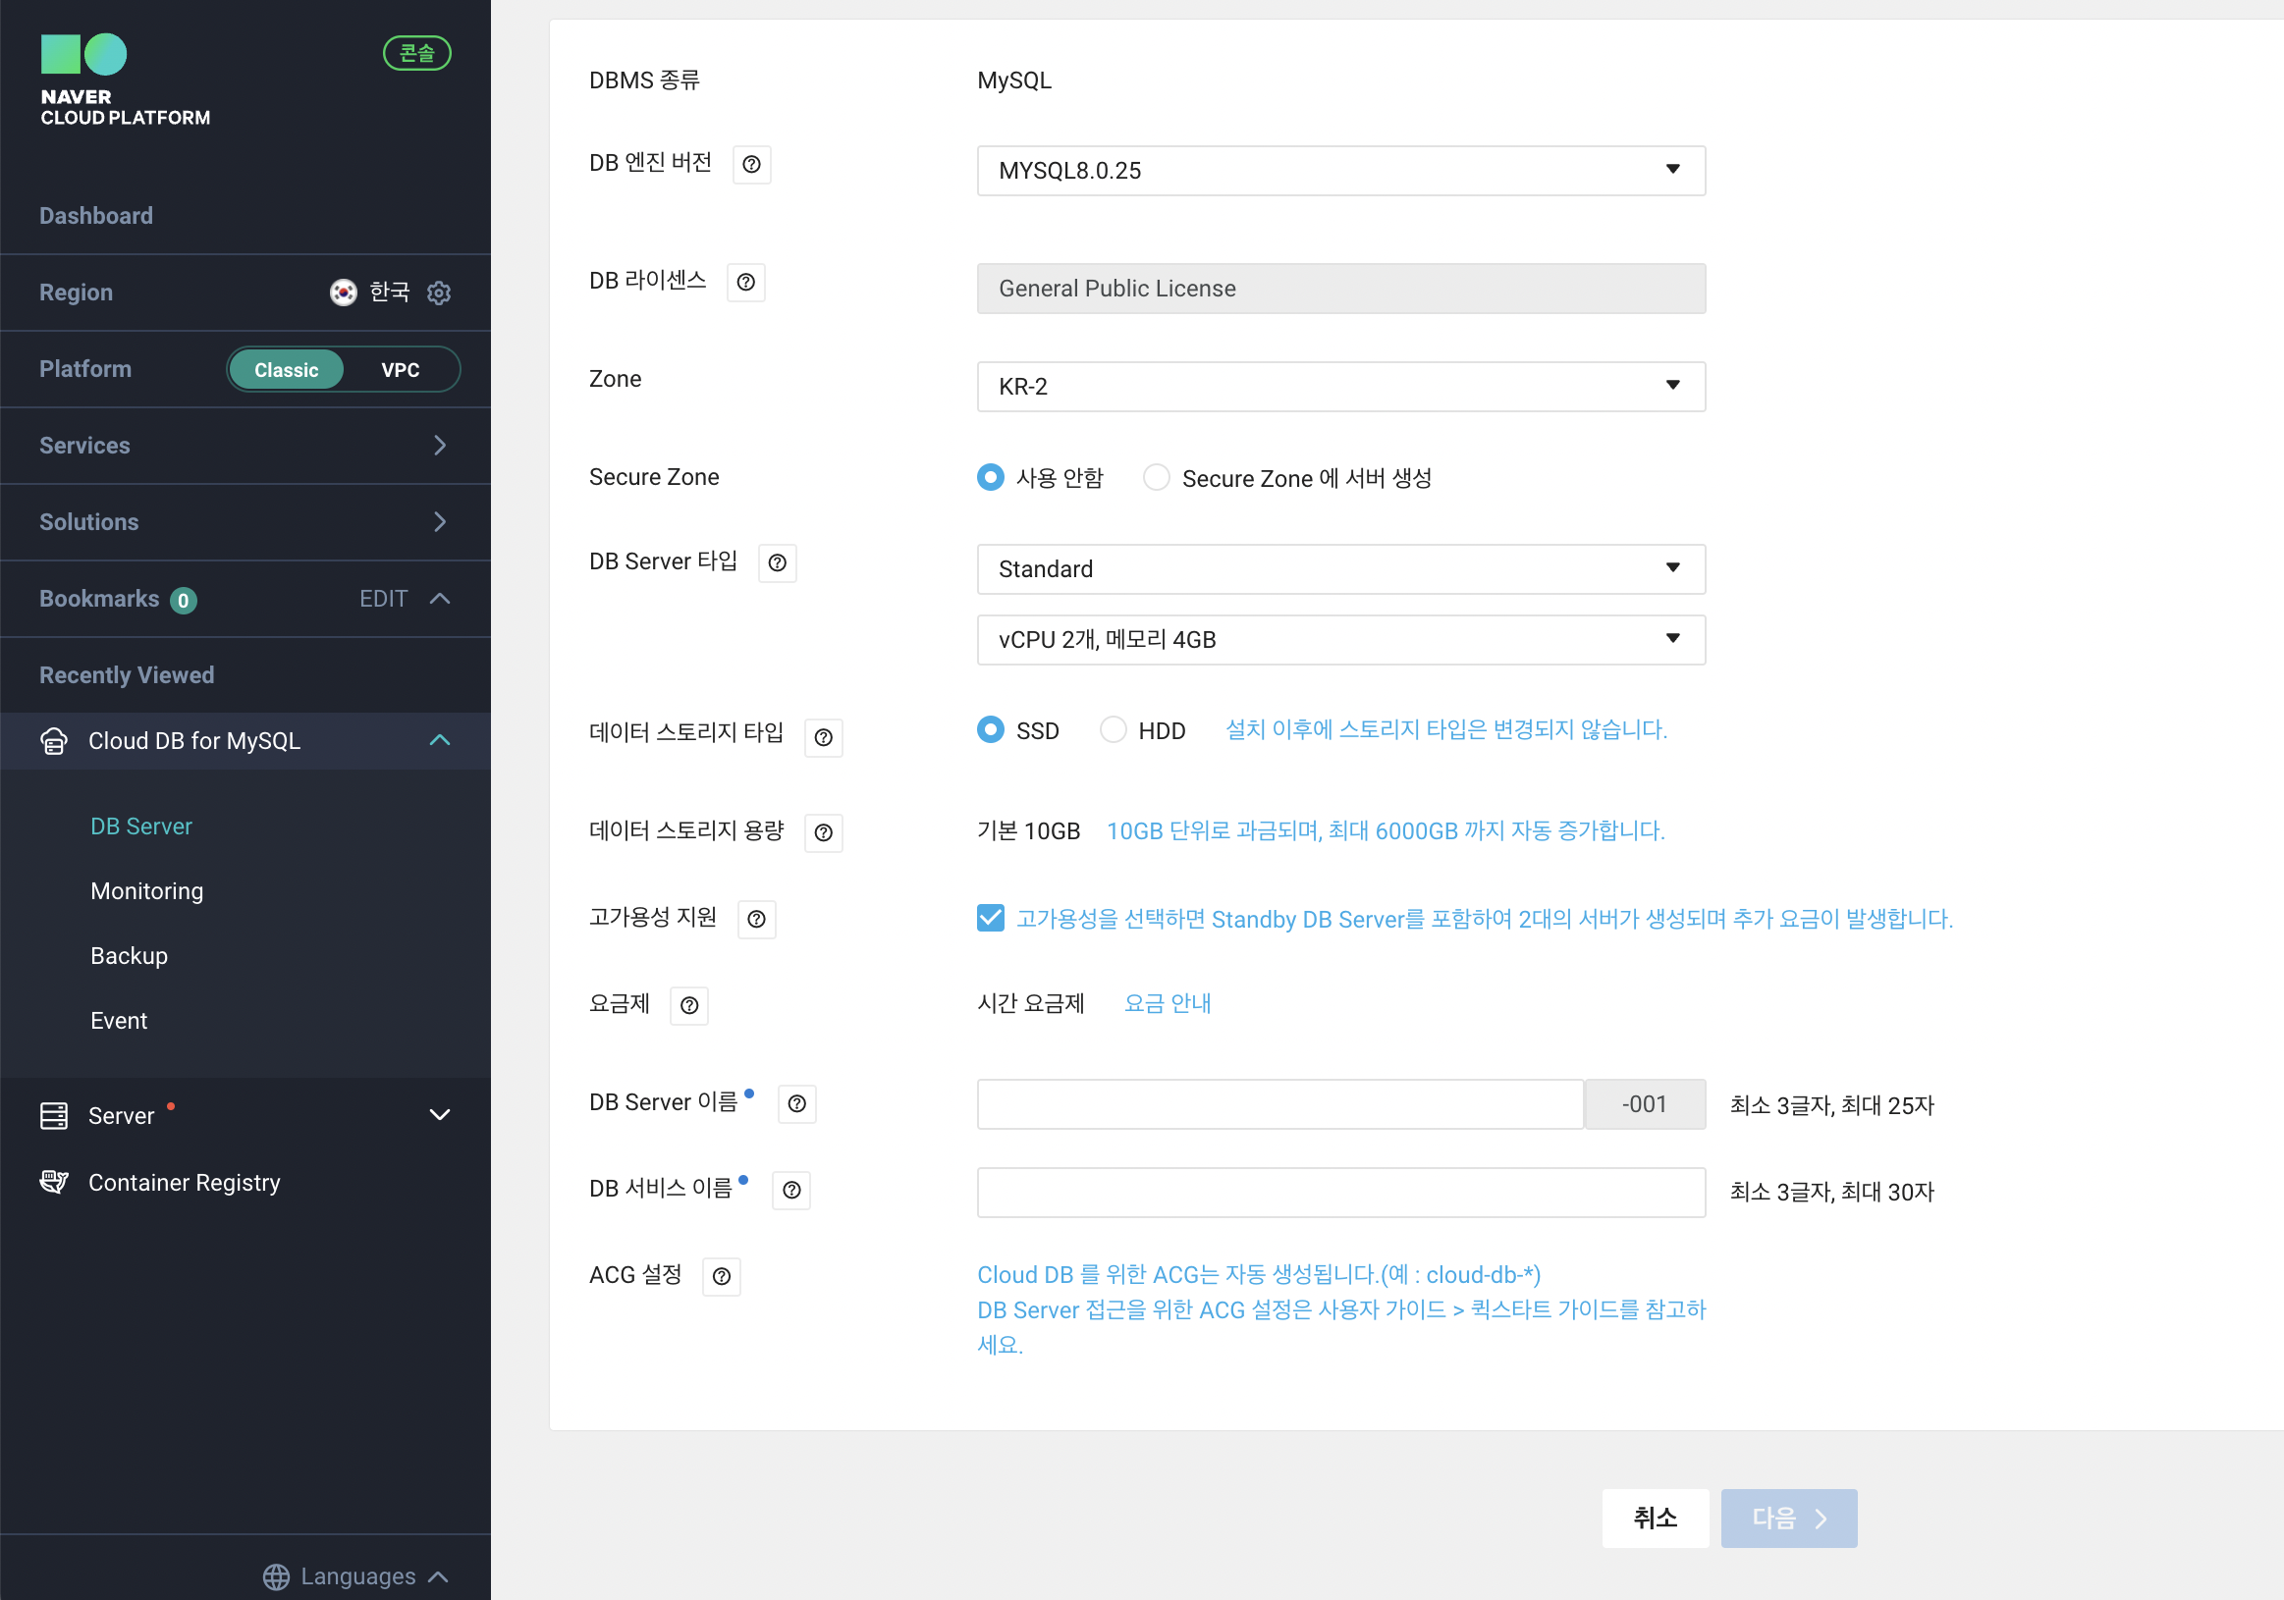2284x1600 pixels.
Task: Click the 시간 요금제 value
Action: click(x=1031, y=1003)
